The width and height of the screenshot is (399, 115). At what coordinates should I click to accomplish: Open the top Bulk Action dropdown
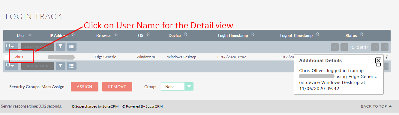tap(38, 47)
